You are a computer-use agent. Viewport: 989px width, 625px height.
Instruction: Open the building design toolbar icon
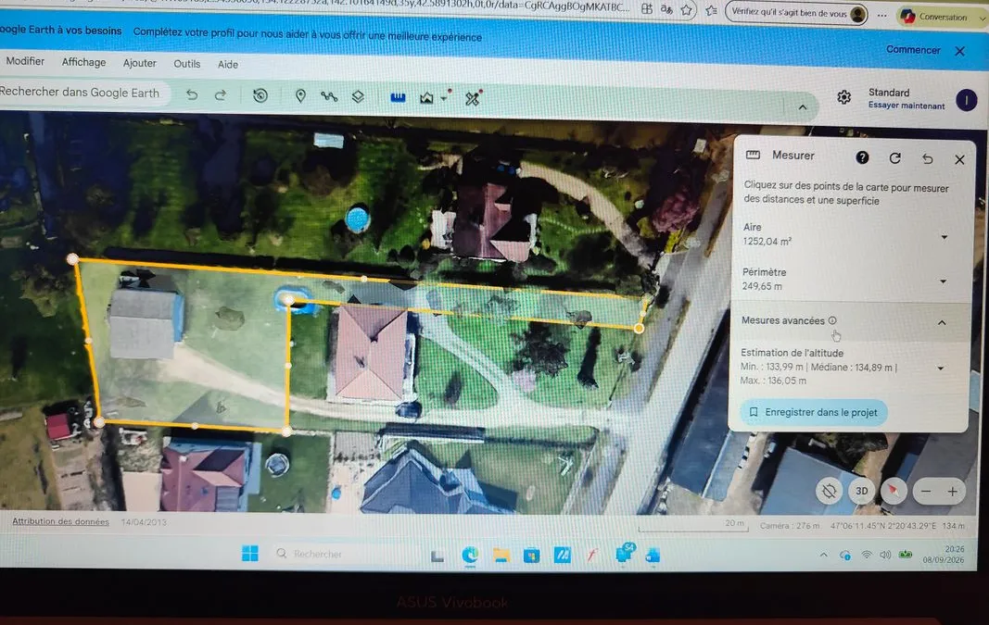pos(427,97)
